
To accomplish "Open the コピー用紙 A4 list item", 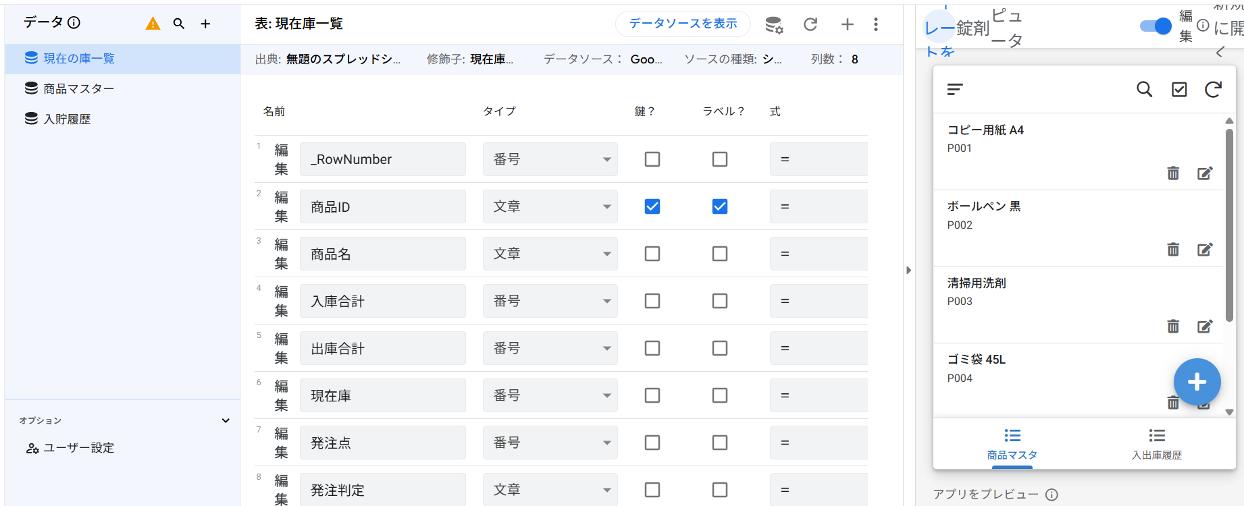I will coord(1078,151).
